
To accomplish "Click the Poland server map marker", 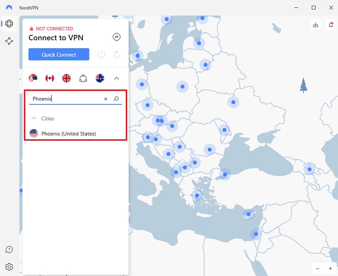I will point(182,87).
